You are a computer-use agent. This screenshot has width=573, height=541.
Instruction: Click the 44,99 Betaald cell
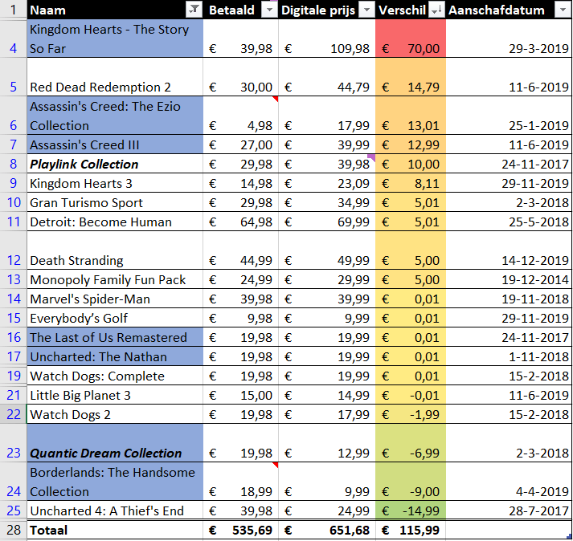click(241, 250)
